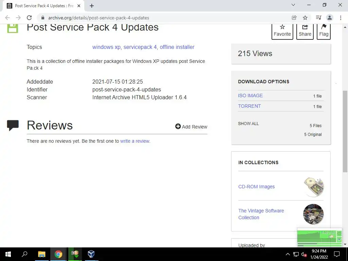The height and width of the screenshot is (261, 348).
Task: Click the write a review link
Action: click(x=135, y=141)
